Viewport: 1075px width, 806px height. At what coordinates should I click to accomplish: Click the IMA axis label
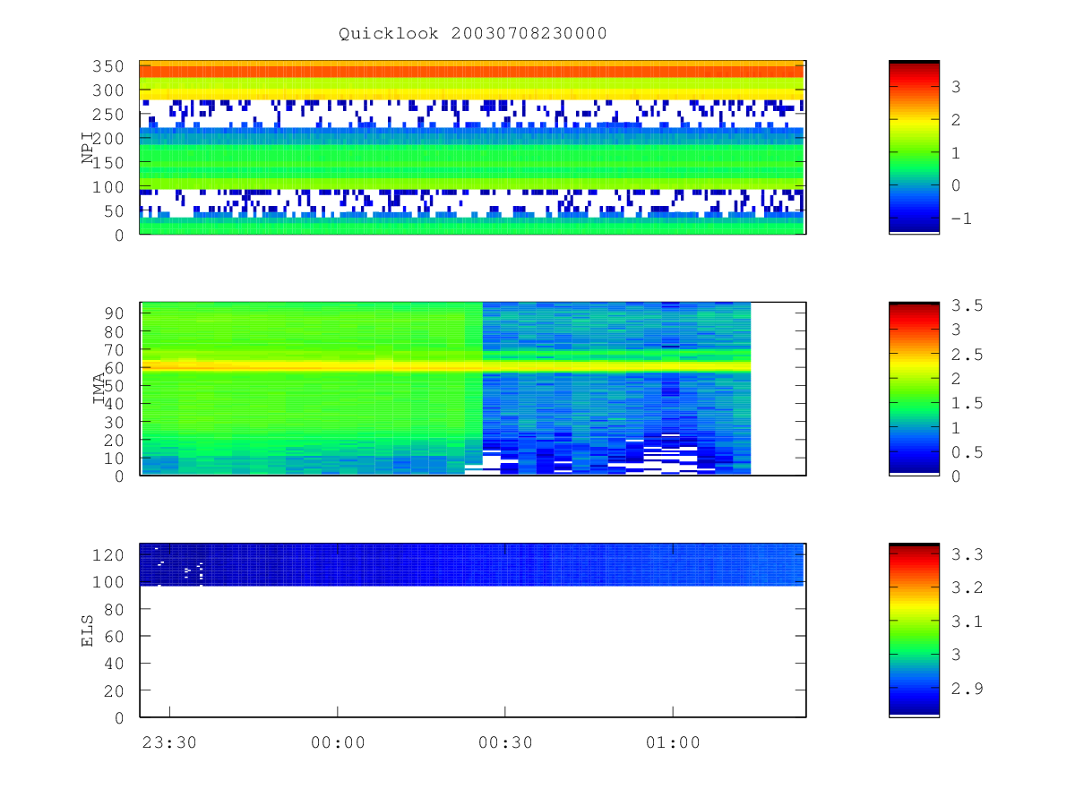point(99,389)
